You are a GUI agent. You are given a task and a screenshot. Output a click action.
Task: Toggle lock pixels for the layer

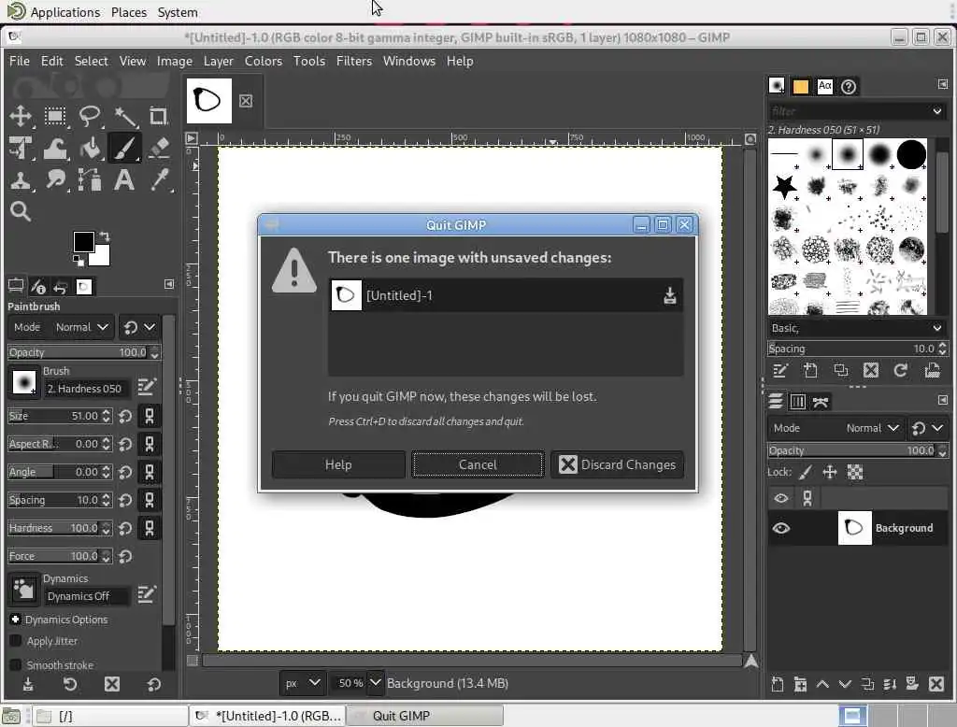point(806,472)
